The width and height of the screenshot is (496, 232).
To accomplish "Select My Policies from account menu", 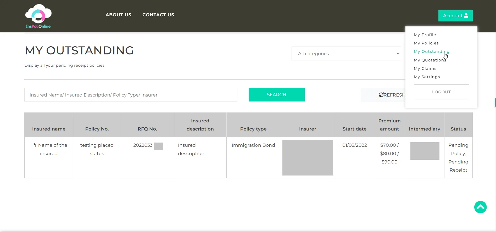I will coord(426,43).
